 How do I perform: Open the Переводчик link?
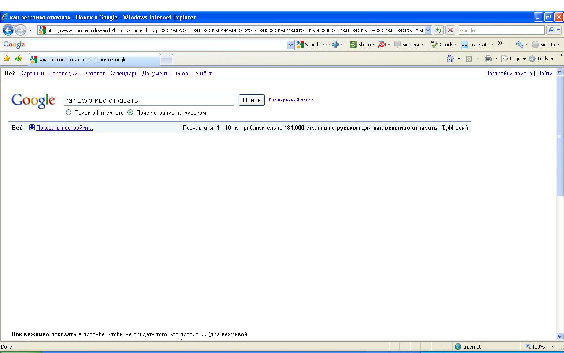(64, 74)
